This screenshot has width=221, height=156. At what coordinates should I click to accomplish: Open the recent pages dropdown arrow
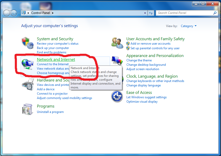tap(19, 13)
